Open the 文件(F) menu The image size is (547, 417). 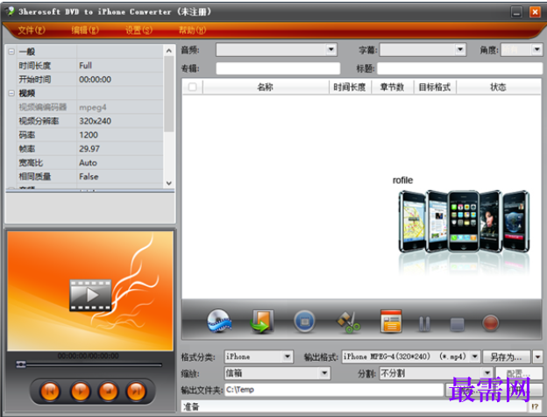coord(32,31)
